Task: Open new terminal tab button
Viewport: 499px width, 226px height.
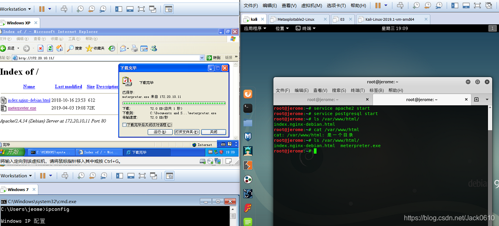Action: [477, 99]
